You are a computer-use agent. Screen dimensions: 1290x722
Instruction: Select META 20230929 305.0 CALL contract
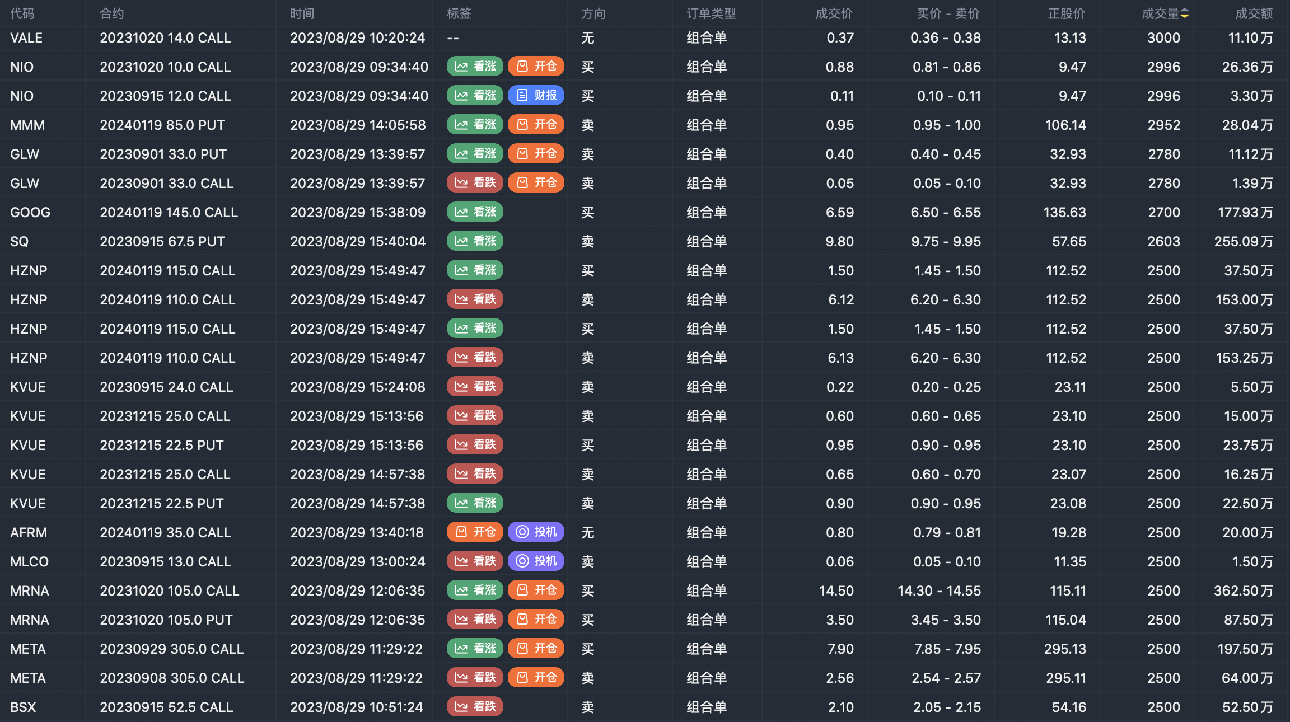coord(171,649)
